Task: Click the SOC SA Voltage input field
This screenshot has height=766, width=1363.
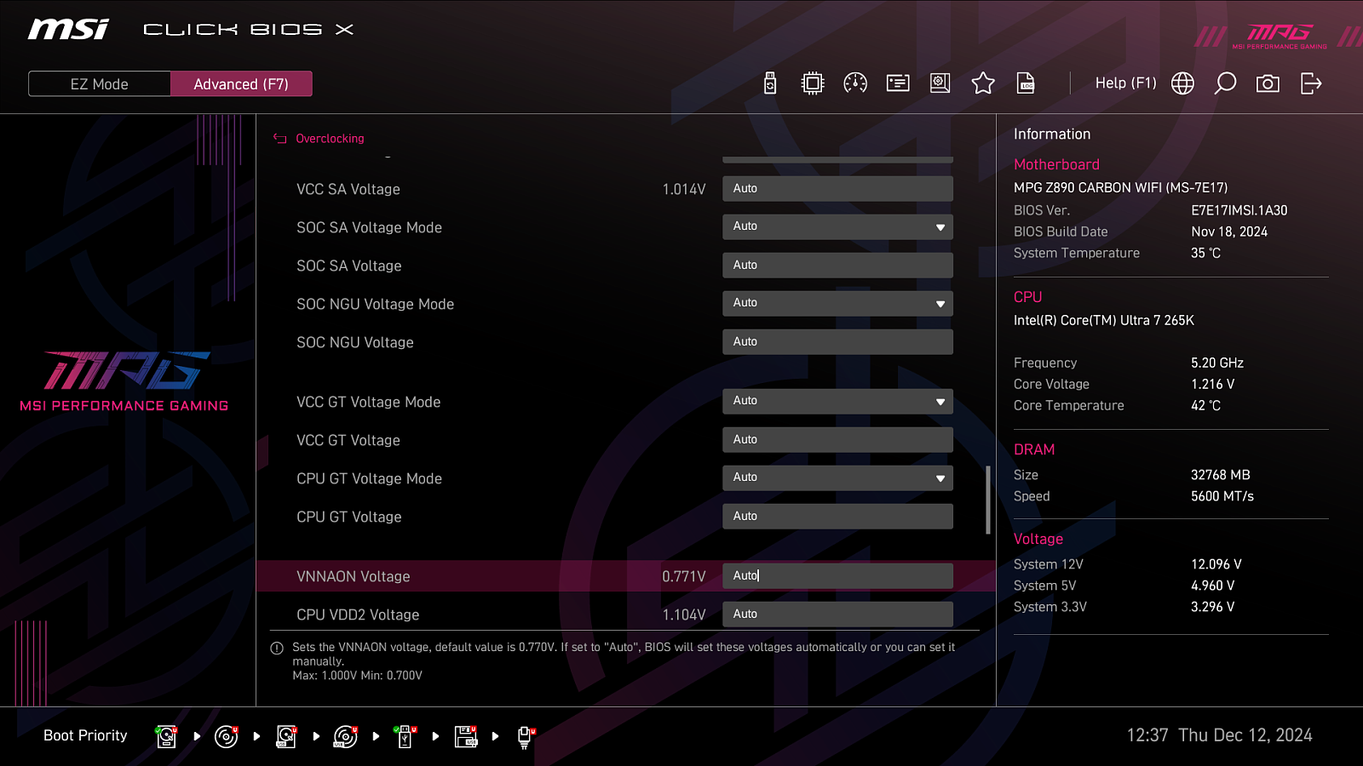Action: tap(837, 266)
